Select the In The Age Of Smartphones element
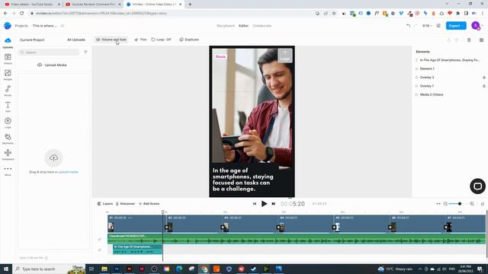The height and width of the screenshot is (274, 488). click(x=450, y=60)
